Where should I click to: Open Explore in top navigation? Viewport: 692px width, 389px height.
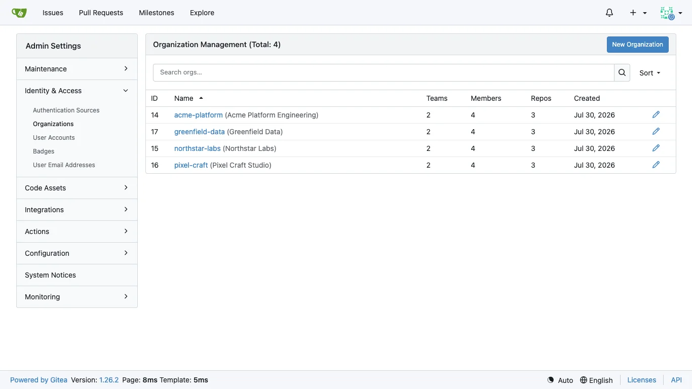(202, 13)
